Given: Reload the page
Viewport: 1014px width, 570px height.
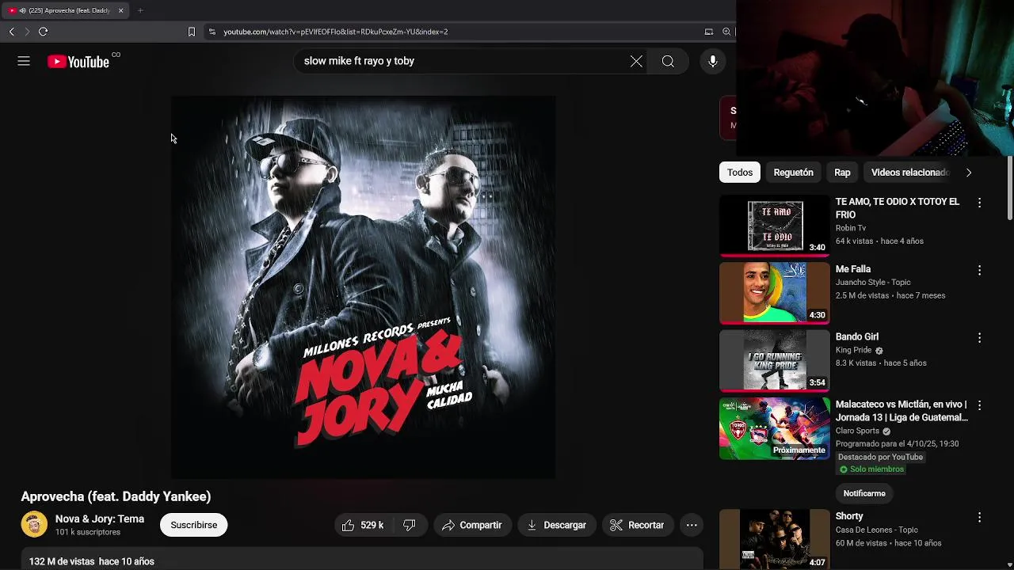Looking at the screenshot, I should click(43, 32).
